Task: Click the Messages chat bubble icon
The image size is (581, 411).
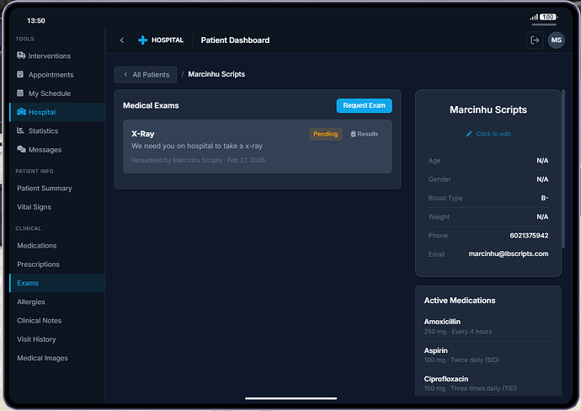Action: tap(21, 150)
